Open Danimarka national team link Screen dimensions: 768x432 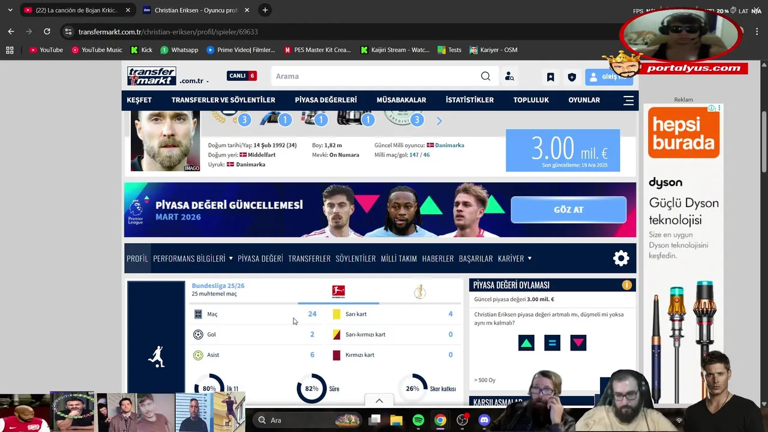tap(449, 145)
